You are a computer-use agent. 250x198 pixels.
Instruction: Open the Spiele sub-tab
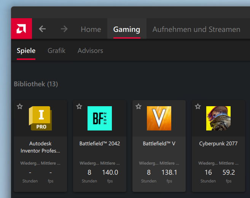pos(26,51)
